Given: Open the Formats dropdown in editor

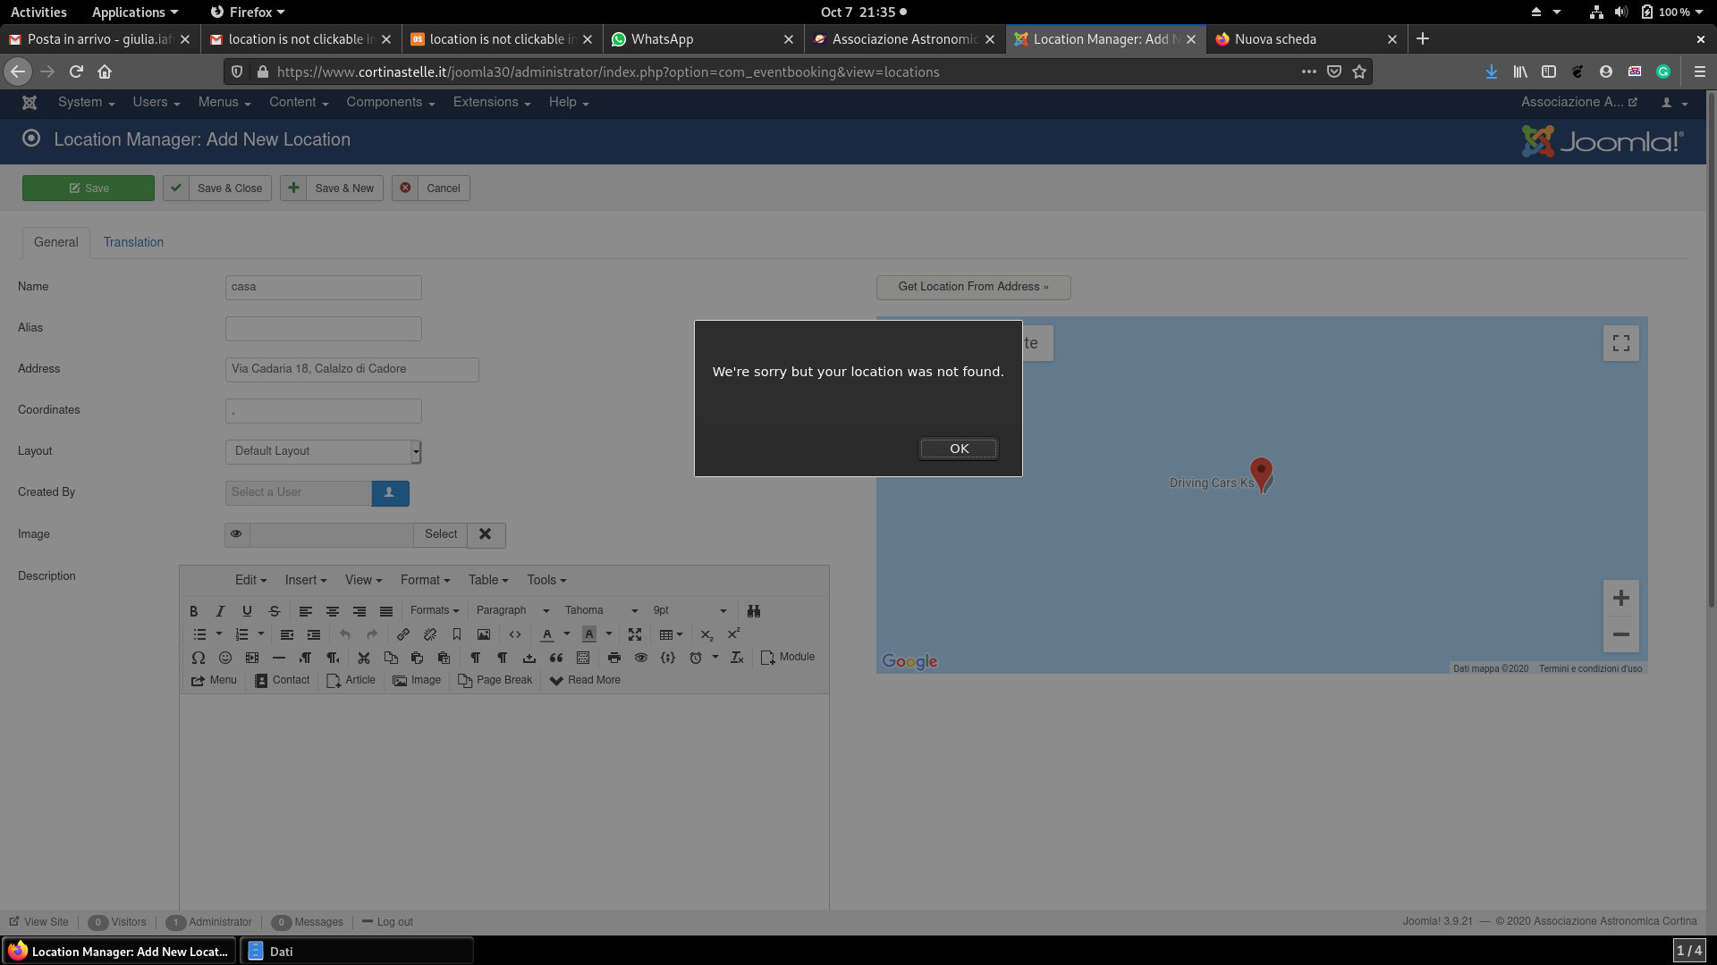Looking at the screenshot, I should (435, 610).
